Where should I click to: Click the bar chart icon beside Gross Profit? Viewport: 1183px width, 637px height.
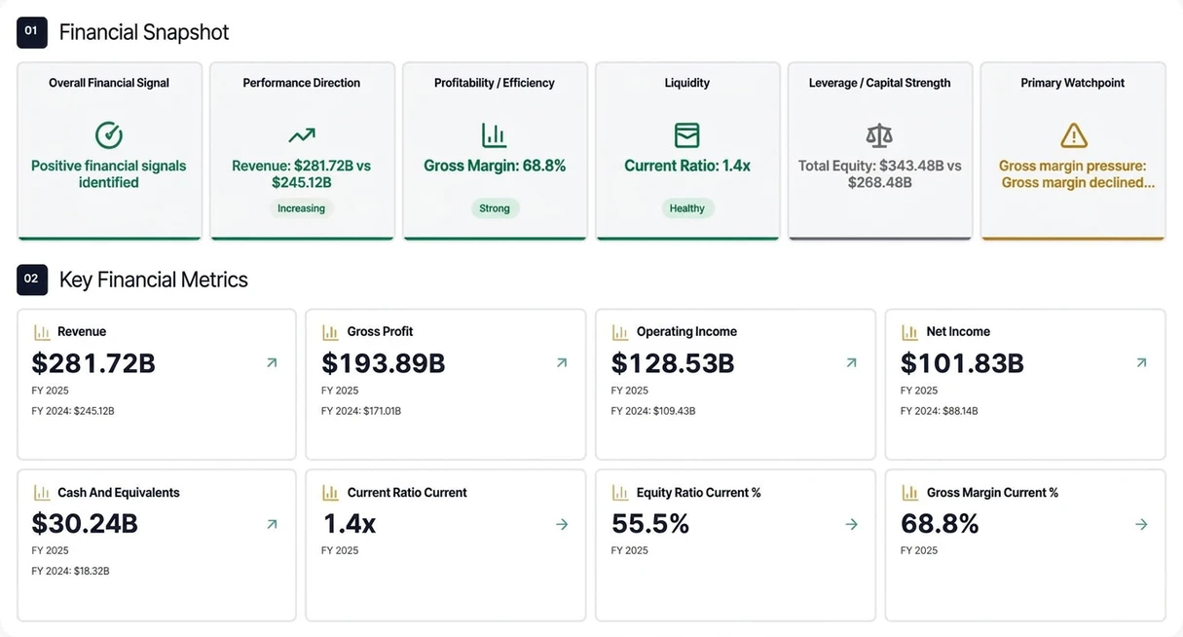(330, 332)
